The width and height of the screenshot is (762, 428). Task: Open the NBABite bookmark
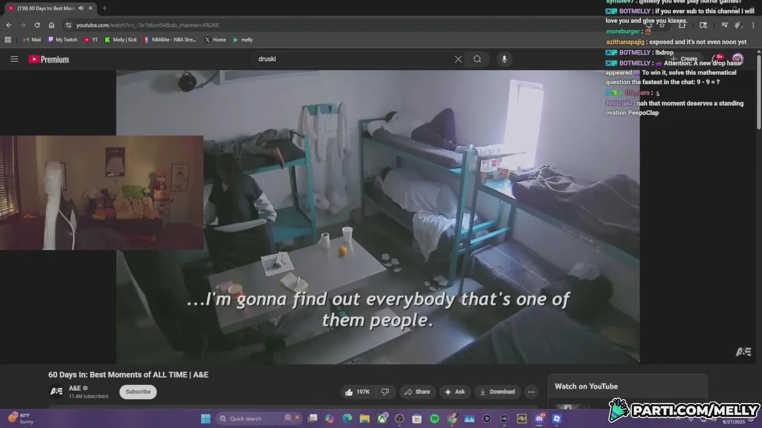[170, 40]
